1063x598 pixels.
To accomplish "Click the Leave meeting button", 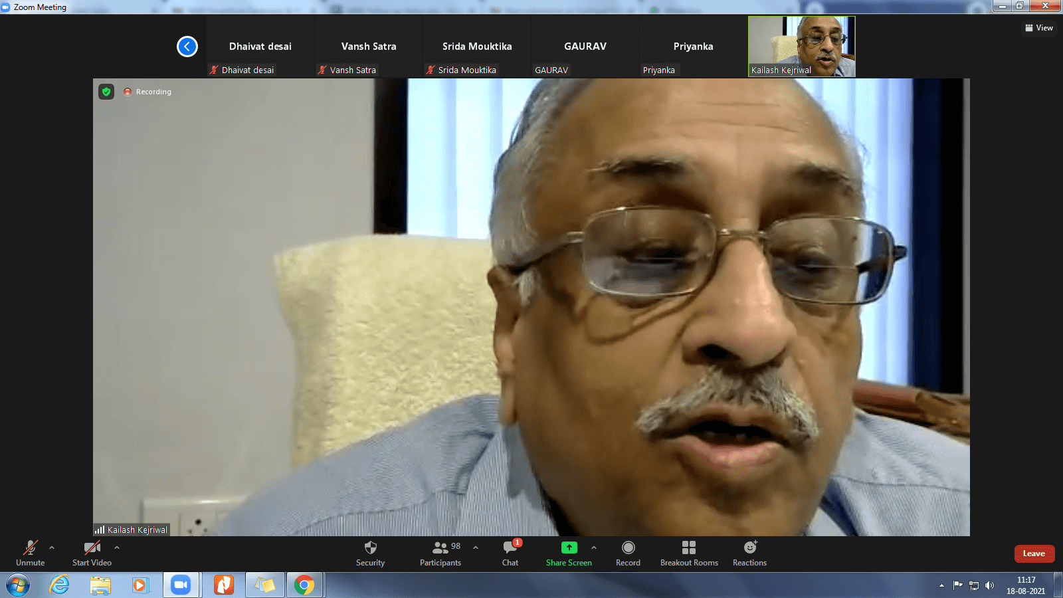I will [1034, 553].
